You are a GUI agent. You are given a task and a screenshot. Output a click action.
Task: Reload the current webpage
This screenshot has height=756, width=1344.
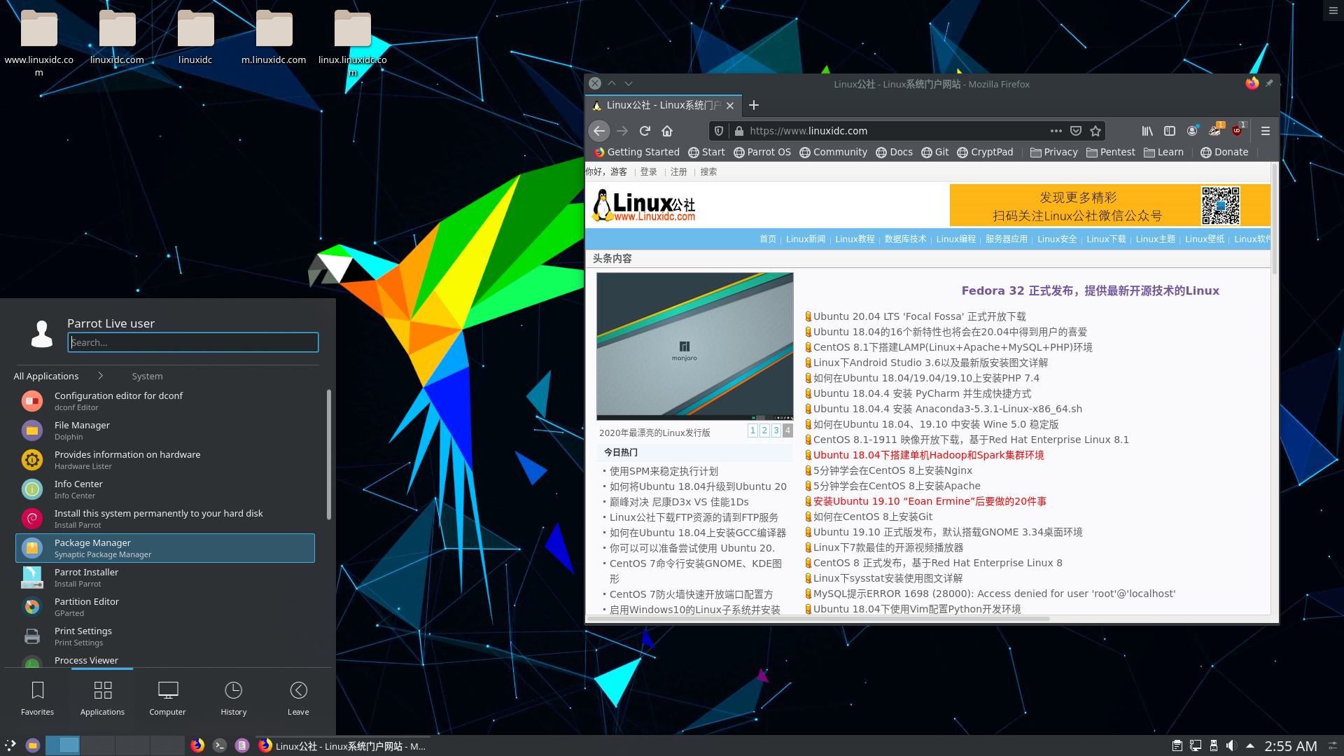(644, 131)
